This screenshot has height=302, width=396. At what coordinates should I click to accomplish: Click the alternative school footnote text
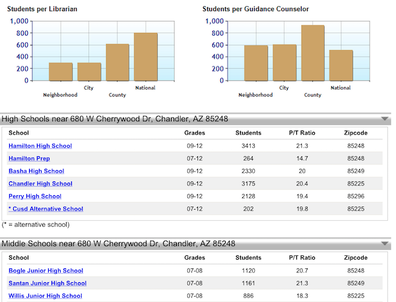click(x=36, y=225)
